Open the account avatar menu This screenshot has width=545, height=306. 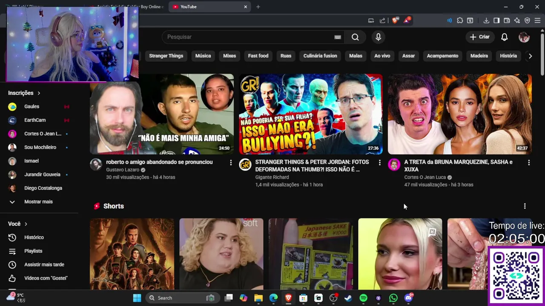524,37
